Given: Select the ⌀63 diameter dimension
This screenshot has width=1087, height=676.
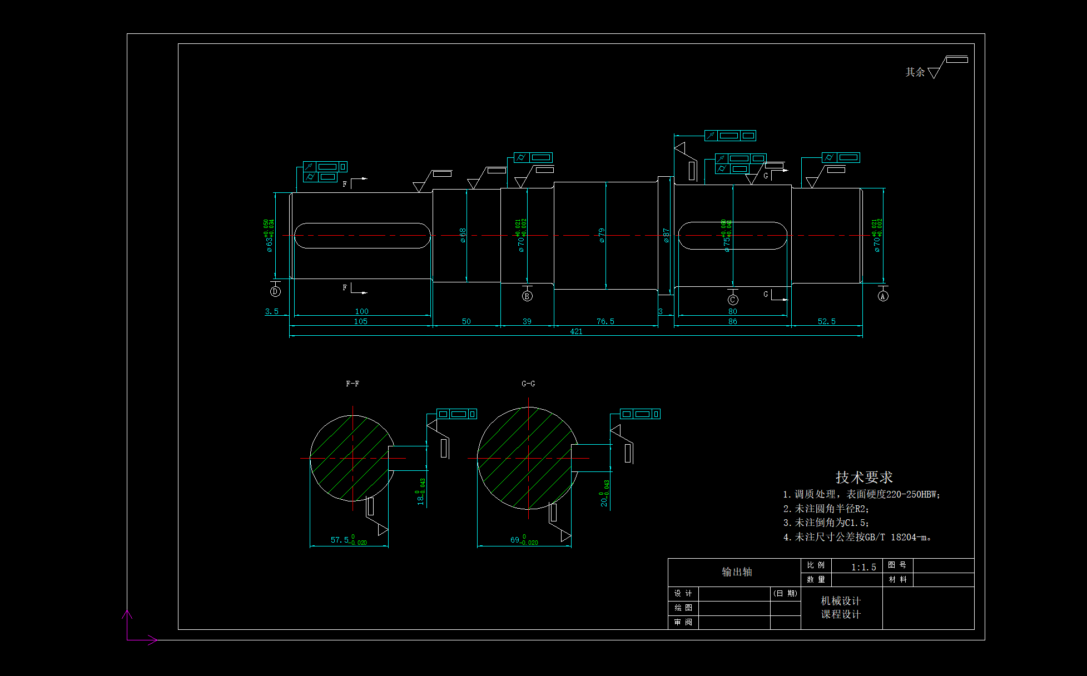Looking at the screenshot, I should (x=269, y=236).
